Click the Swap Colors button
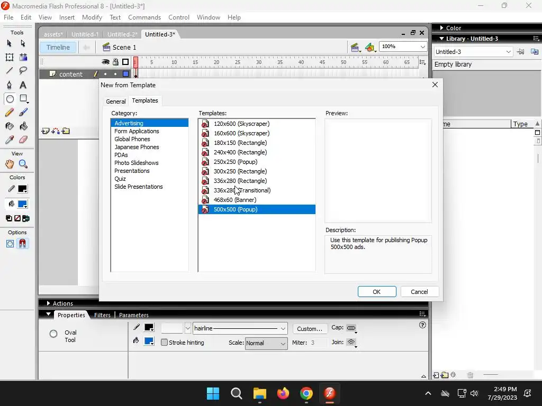542x406 pixels. [25, 218]
